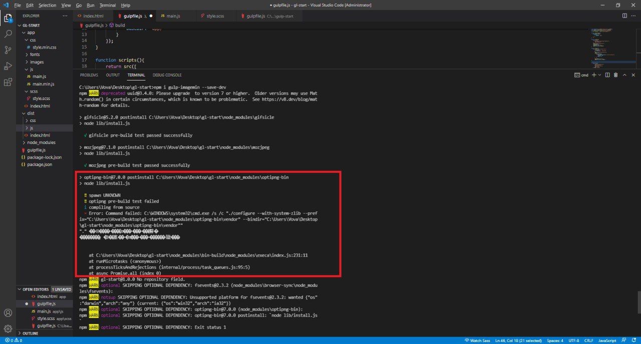Open the Source Control view

pos(8,50)
